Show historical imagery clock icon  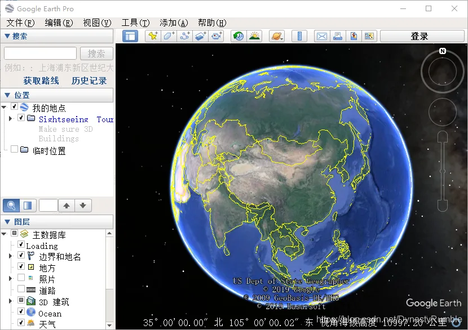point(239,37)
